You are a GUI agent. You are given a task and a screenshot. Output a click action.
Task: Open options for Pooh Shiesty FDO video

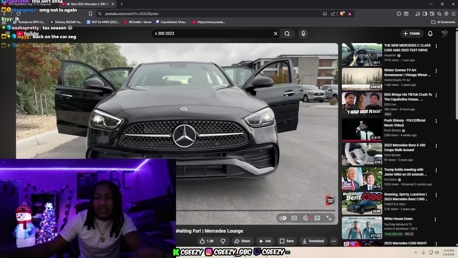pyautogui.click(x=436, y=121)
